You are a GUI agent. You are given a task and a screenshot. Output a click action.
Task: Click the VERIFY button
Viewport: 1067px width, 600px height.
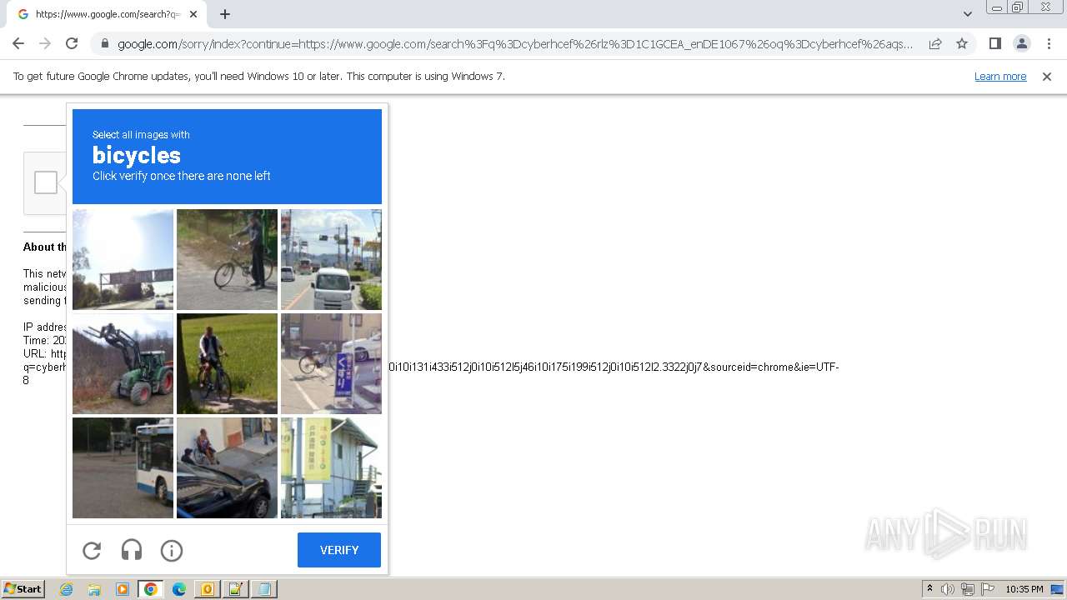[339, 550]
